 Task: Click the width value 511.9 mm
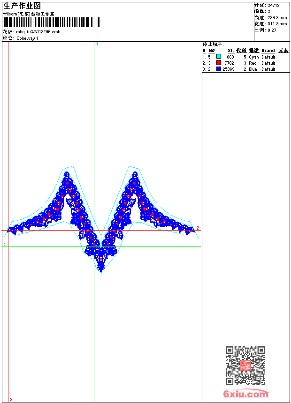click(277, 24)
